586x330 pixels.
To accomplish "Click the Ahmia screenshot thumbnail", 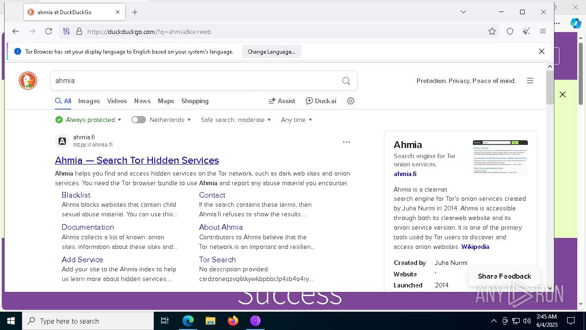I will click(500, 157).
